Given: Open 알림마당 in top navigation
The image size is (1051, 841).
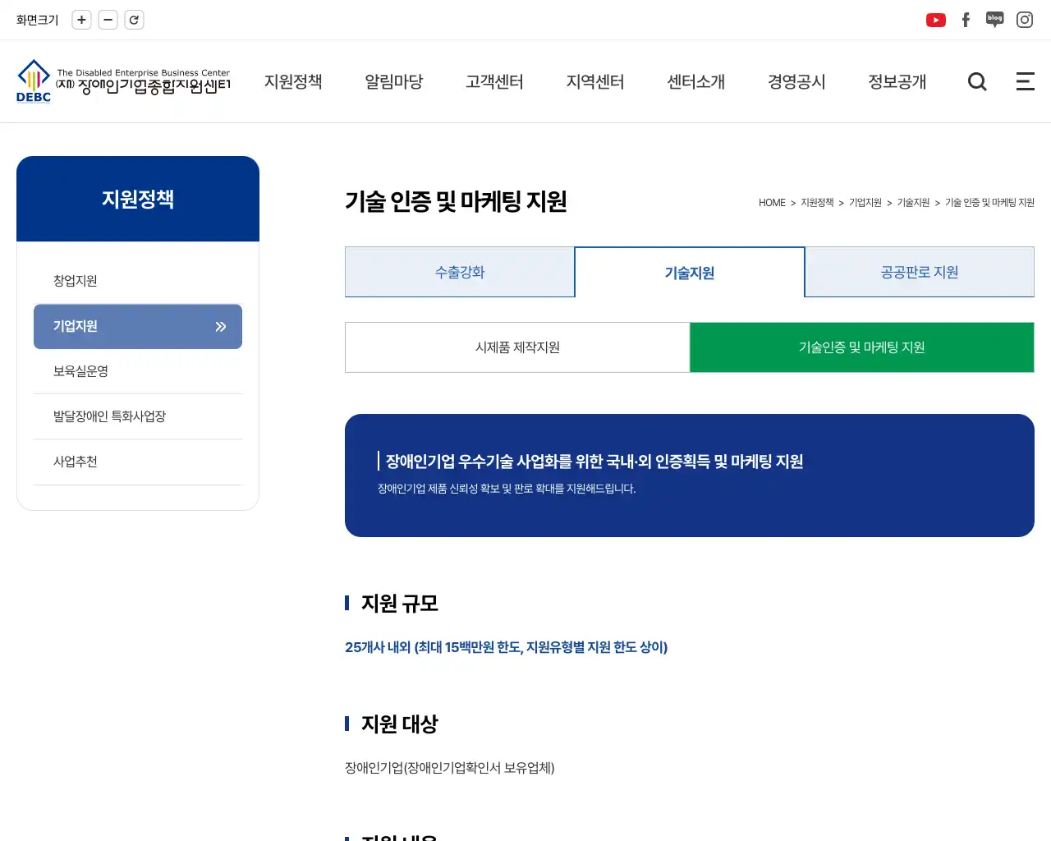Looking at the screenshot, I should click(x=394, y=81).
